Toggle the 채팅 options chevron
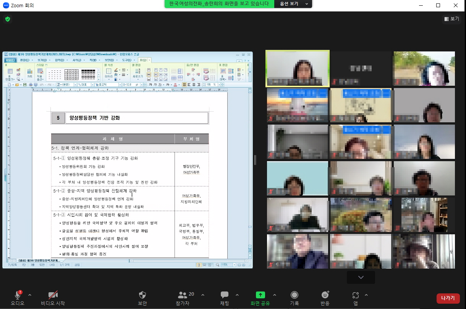466x309 pixels. 237,295
